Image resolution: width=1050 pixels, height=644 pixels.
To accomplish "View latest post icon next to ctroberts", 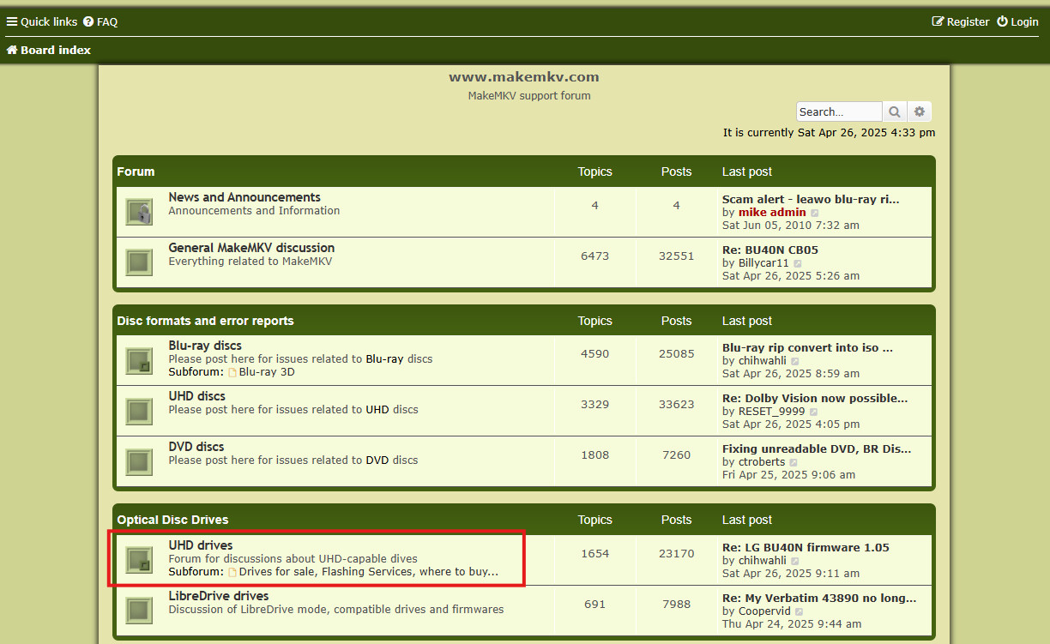I will tap(794, 462).
